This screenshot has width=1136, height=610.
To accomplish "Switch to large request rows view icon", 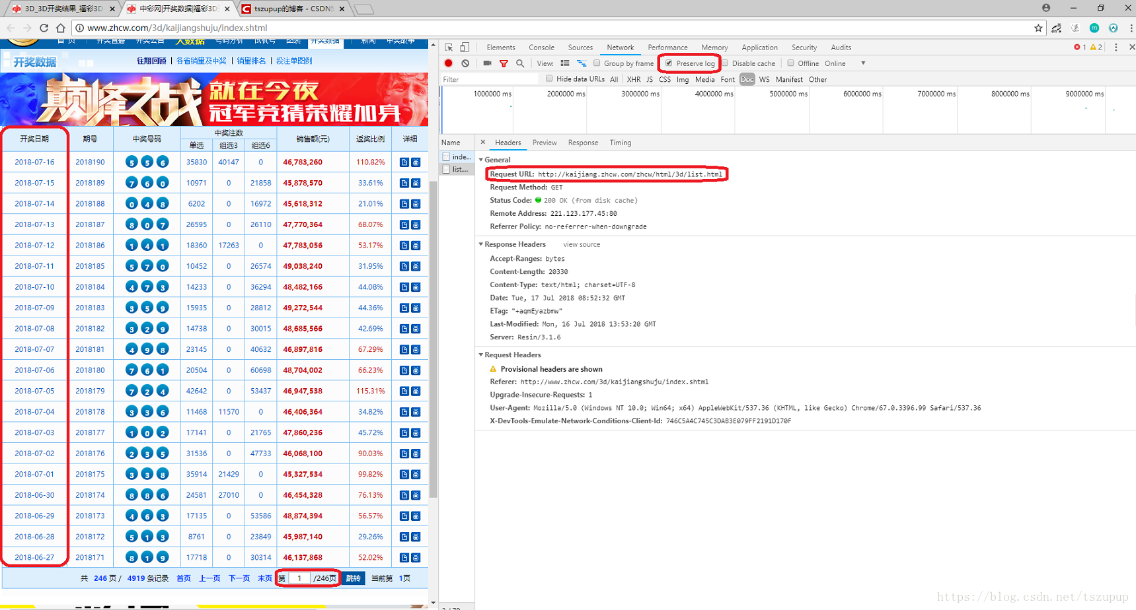I will point(565,63).
